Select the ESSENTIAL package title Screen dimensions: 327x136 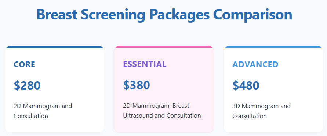pyautogui.click(x=145, y=64)
